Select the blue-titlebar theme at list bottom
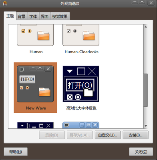 81,125
